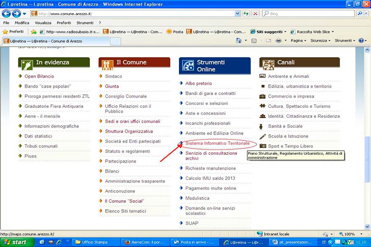
Task: Click the Bing search magnifier button
Action: pos(360,14)
